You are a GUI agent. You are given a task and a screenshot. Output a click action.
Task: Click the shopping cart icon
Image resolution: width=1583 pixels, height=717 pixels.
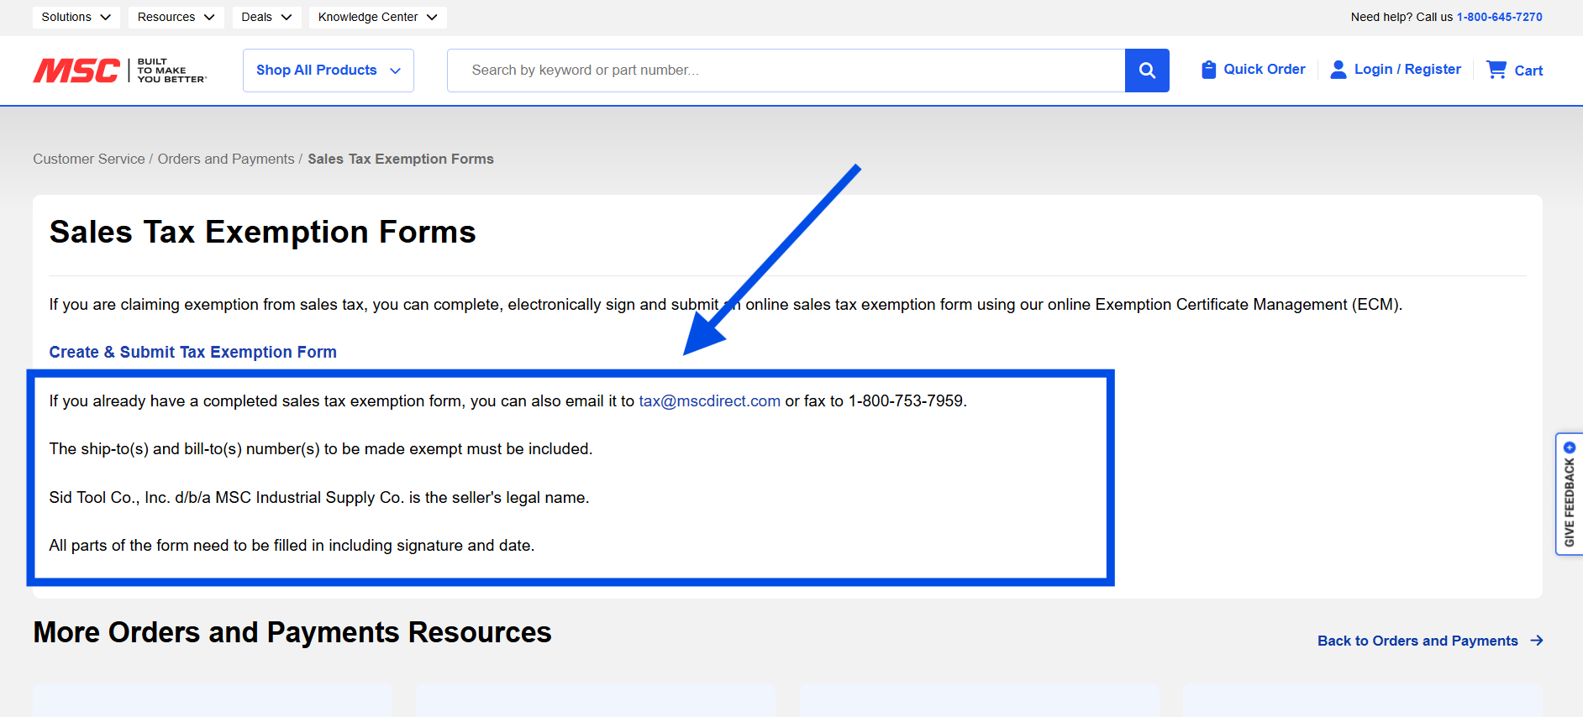click(x=1496, y=70)
